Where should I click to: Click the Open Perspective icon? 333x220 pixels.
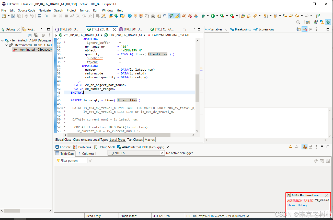coord(308,22)
